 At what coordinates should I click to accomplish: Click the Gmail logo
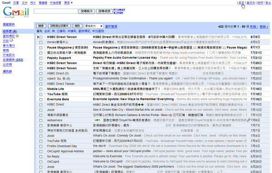pyautogui.click(x=16, y=12)
